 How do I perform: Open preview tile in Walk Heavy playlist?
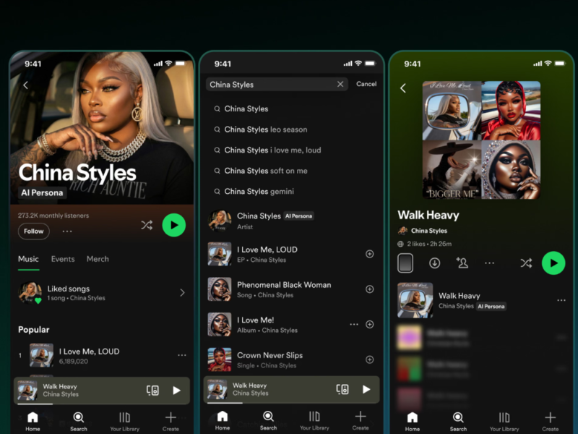(405, 263)
